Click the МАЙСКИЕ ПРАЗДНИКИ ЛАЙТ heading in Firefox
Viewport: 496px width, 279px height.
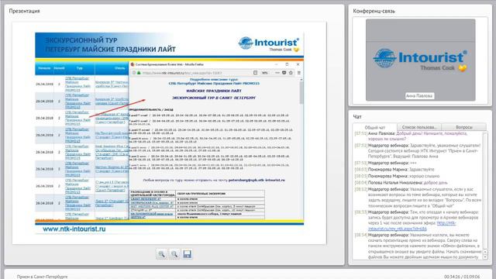pos(214,91)
